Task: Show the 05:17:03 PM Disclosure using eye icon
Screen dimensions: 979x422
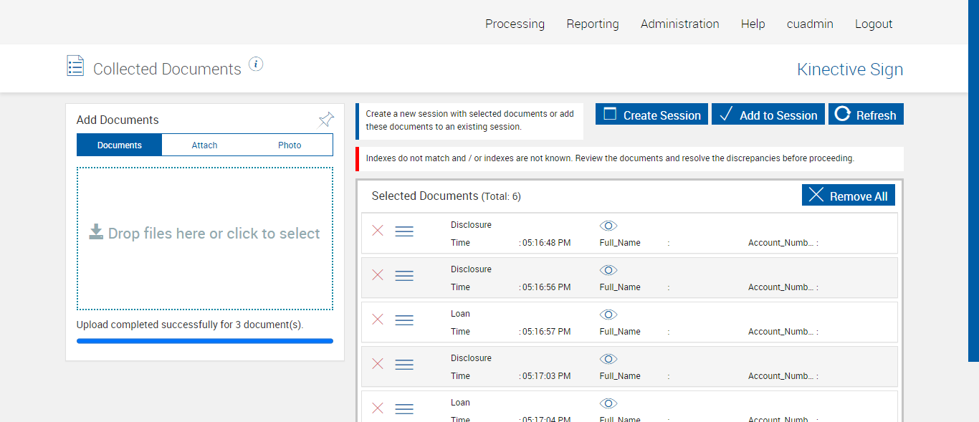Action: coord(608,359)
